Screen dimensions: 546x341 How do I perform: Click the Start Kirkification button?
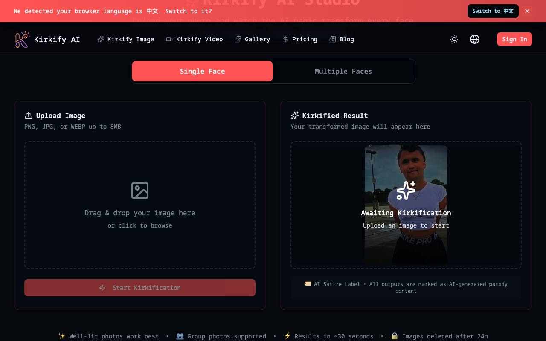140,288
